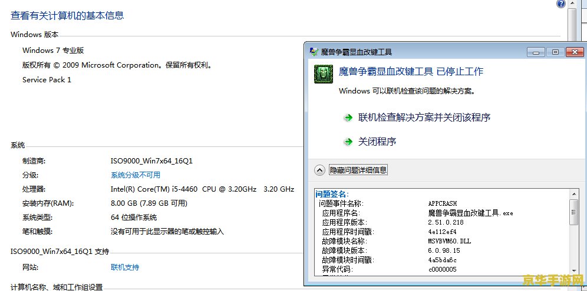Click 问题事件名称 label
This screenshot has height=291, width=587.
[x=341, y=203]
